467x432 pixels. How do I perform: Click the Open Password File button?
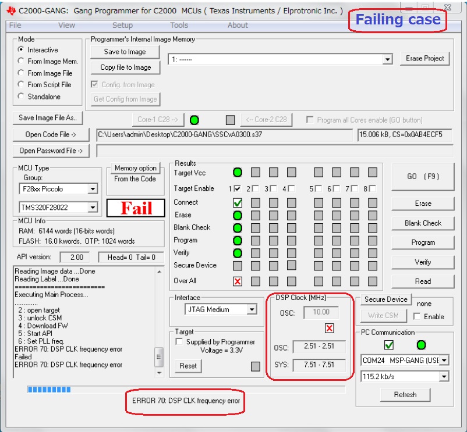(x=51, y=151)
